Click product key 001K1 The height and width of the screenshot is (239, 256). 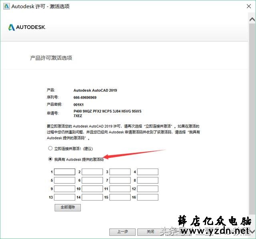point(78,105)
